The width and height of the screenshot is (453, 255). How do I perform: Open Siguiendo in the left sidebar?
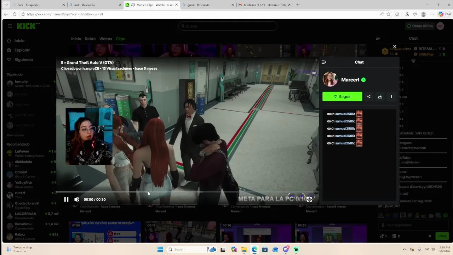click(23, 59)
